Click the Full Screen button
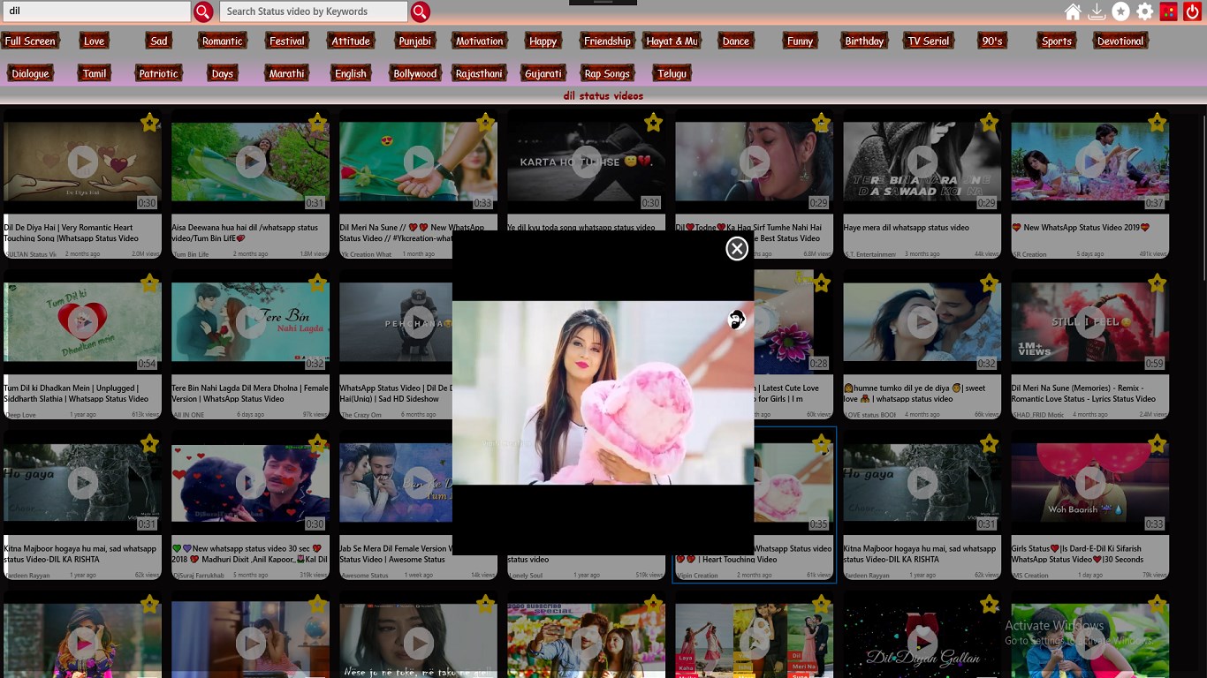The height and width of the screenshot is (678, 1207). coord(30,41)
